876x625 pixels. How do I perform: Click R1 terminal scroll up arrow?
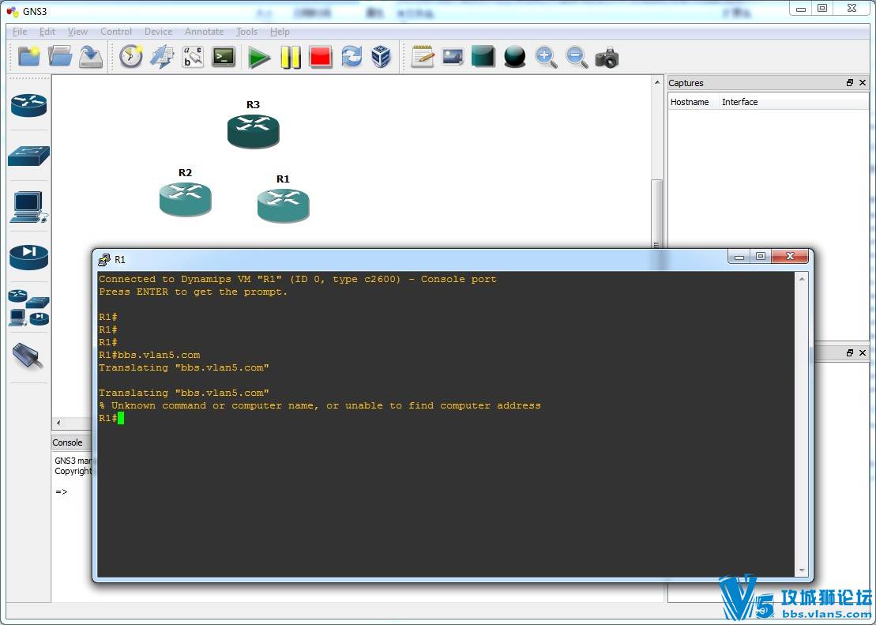pyautogui.click(x=802, y=279)
